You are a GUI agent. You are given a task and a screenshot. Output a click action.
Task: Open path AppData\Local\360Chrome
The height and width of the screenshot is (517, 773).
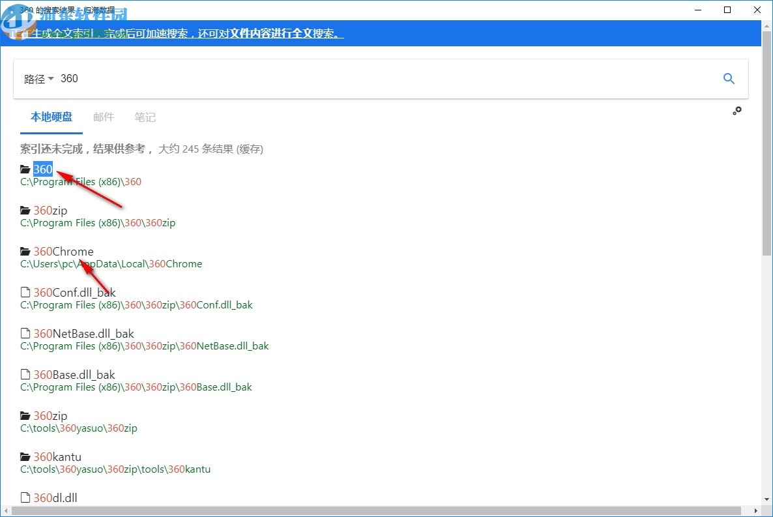[111, 264]
